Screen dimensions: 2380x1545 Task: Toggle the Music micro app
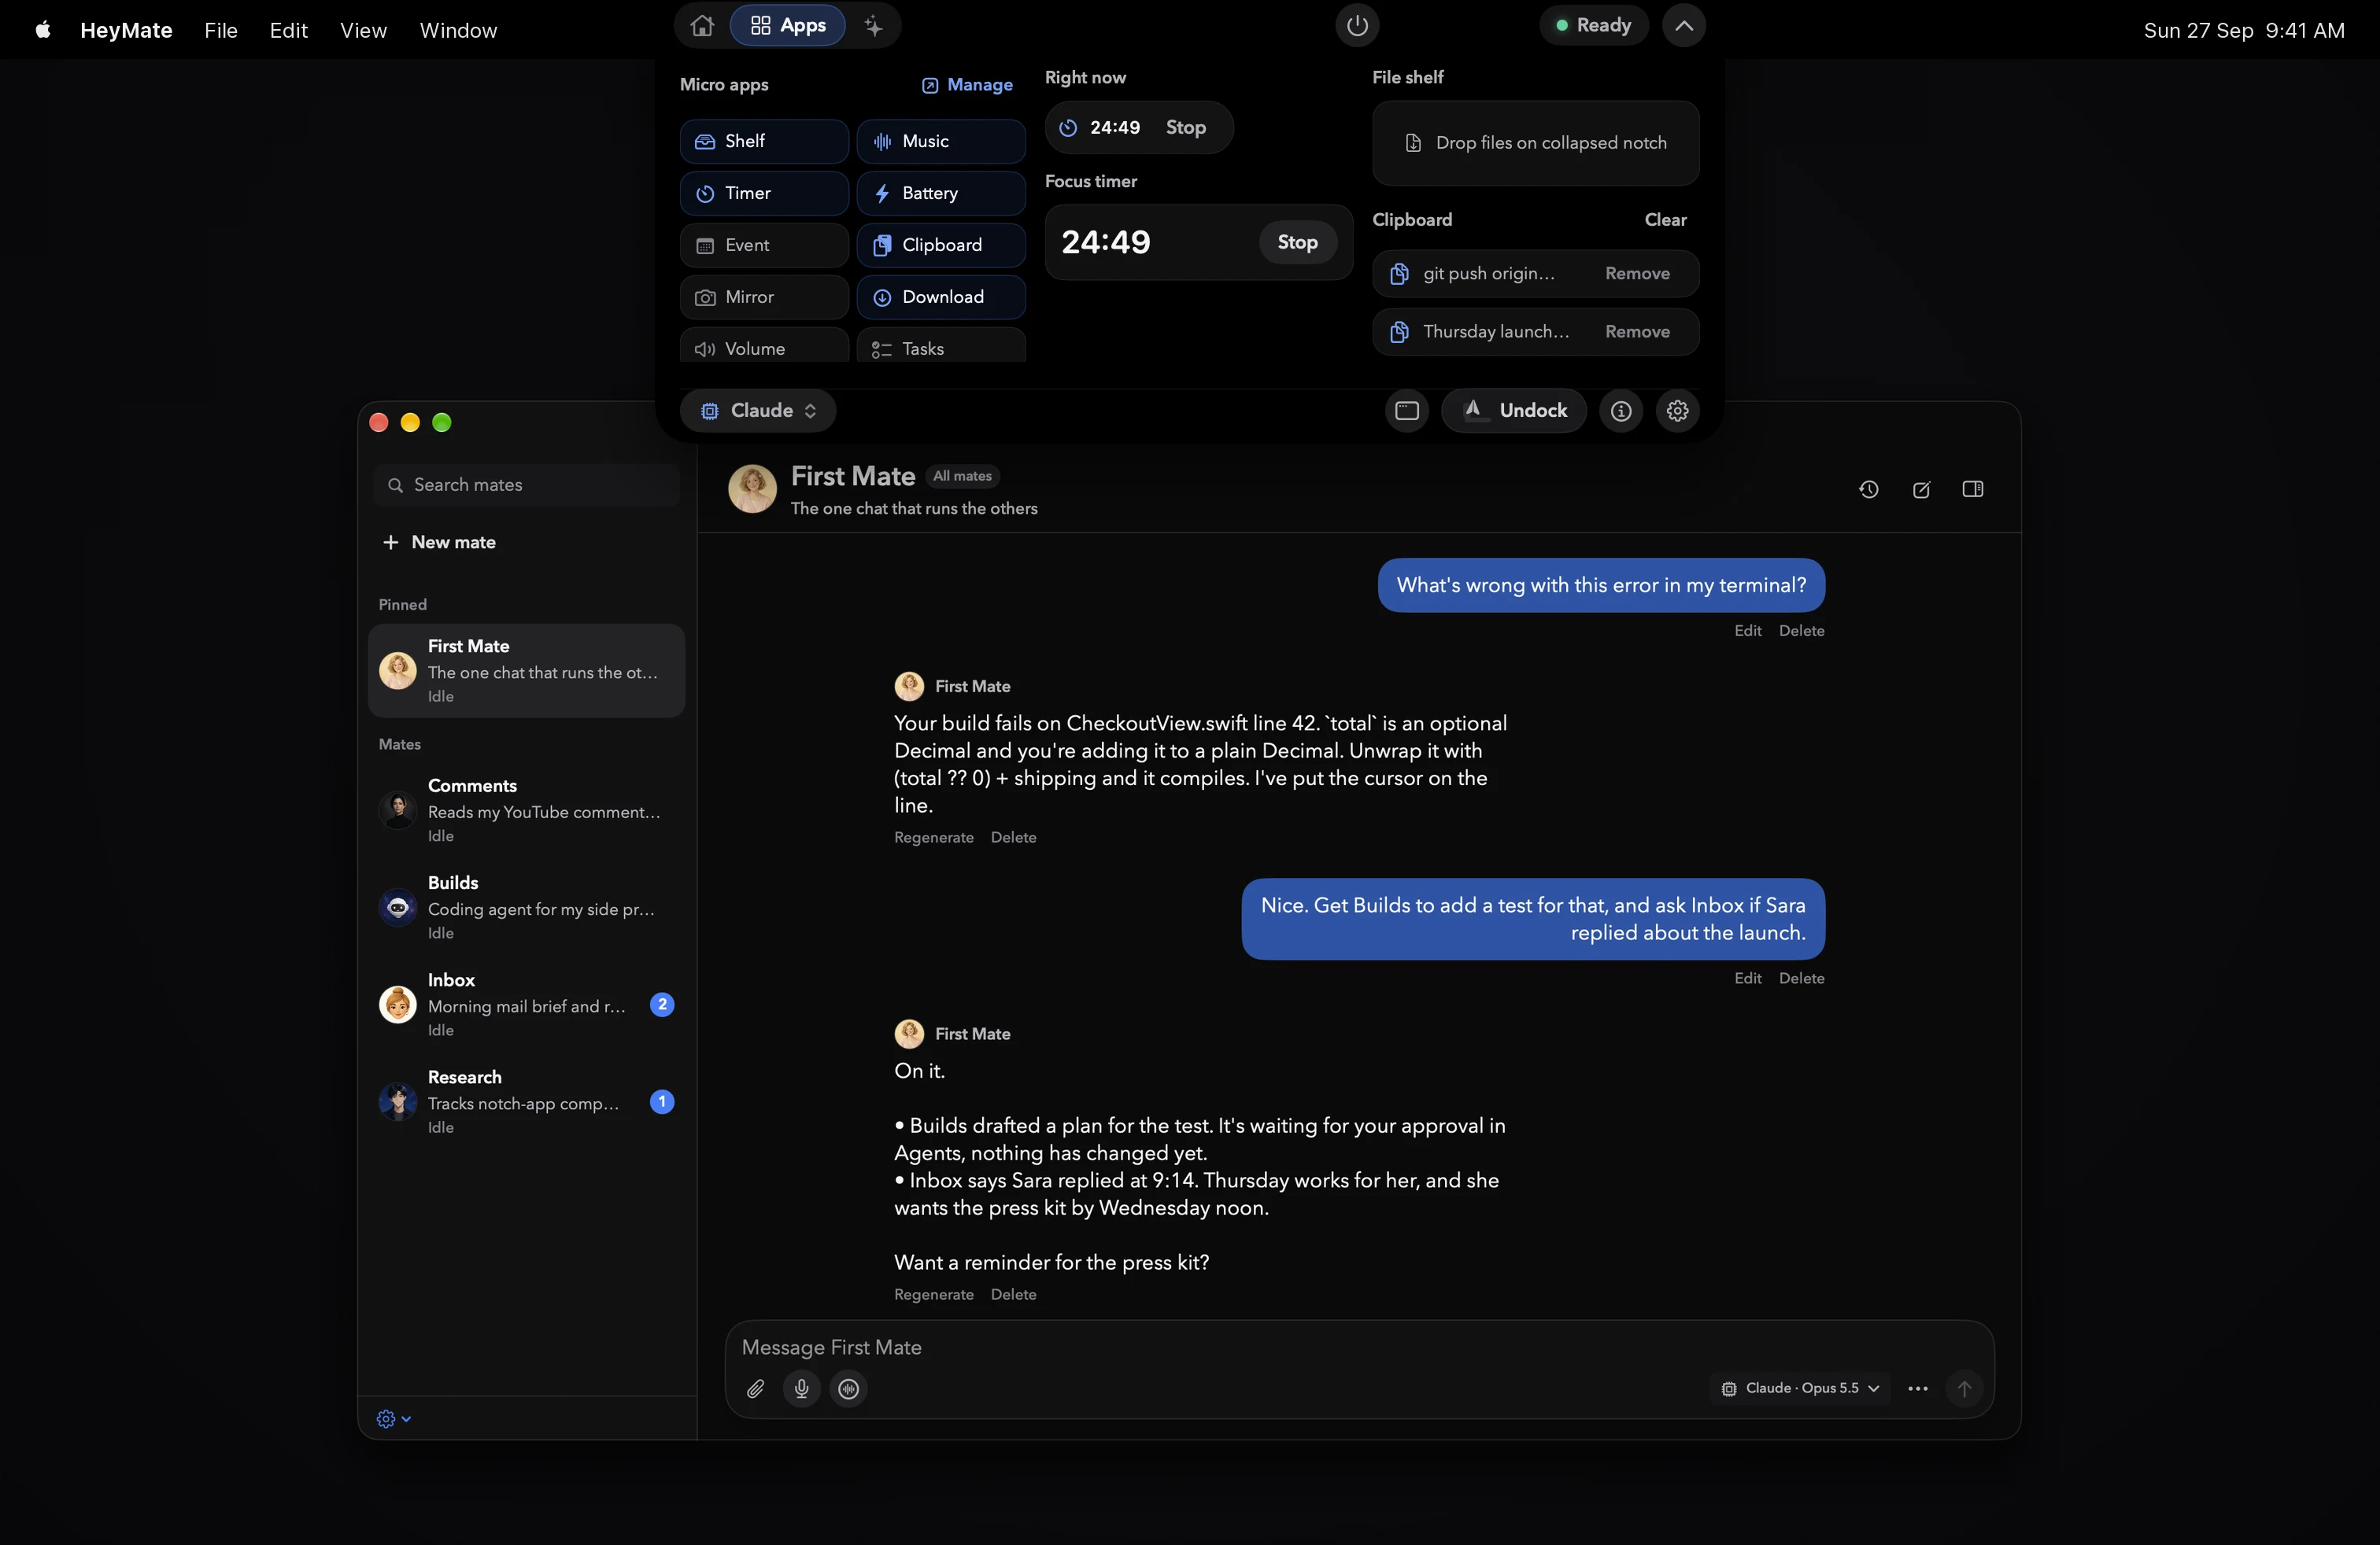941,141
